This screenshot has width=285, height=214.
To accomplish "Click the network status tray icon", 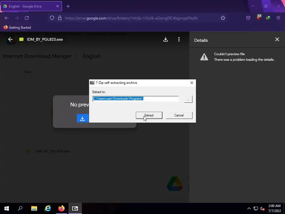I will pyautogui.click(x=256, y=208).
